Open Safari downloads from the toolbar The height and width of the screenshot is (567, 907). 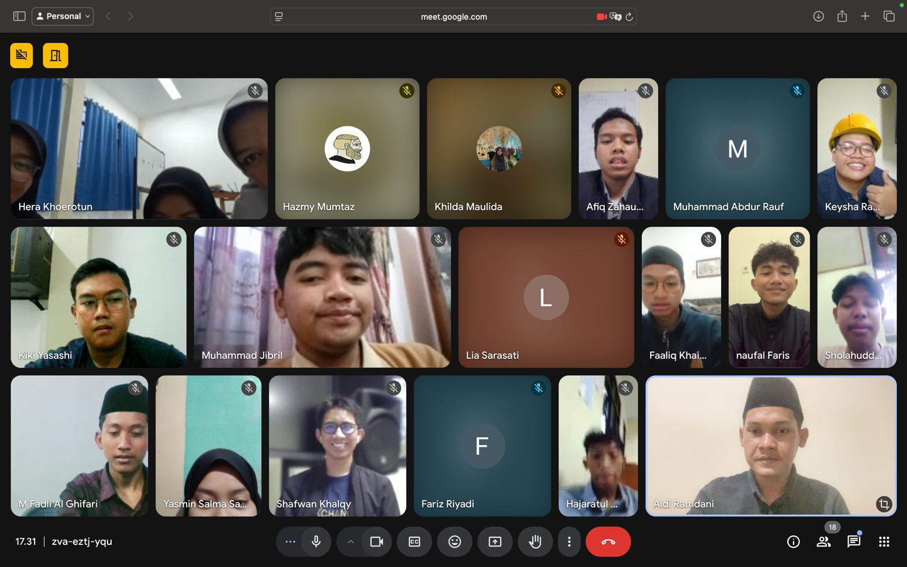[x=818, y=16]
